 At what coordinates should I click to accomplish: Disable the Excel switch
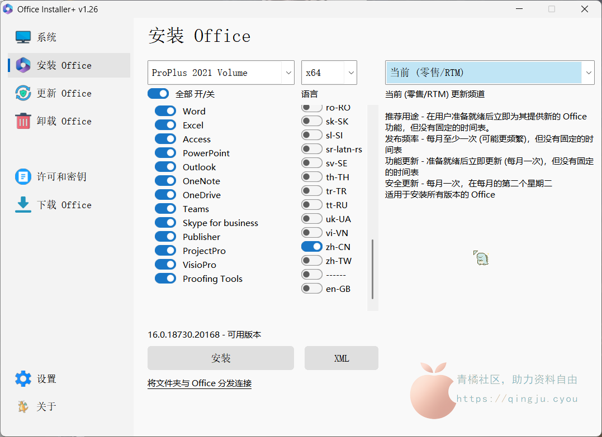[x=165, y=125]
